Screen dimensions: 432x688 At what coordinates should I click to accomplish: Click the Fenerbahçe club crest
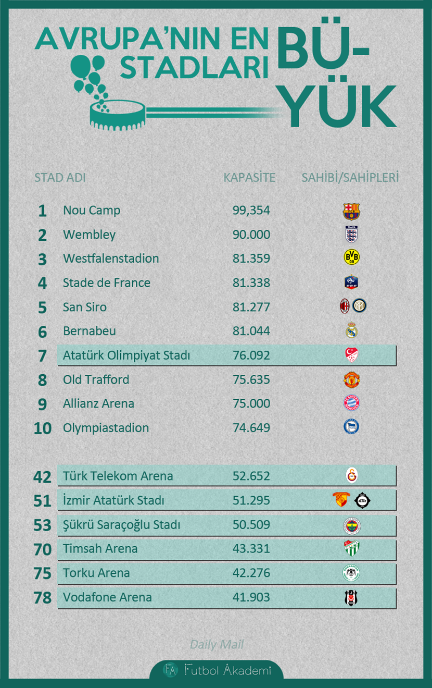coord(352,524)
